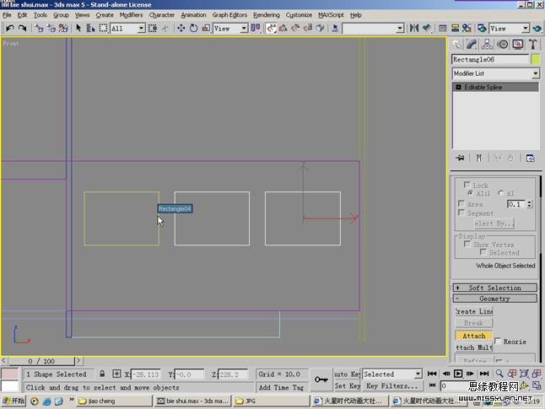Activate Select and Rotate tool
The width and height of the screenshot is (545, 409).
pos(193,28)
